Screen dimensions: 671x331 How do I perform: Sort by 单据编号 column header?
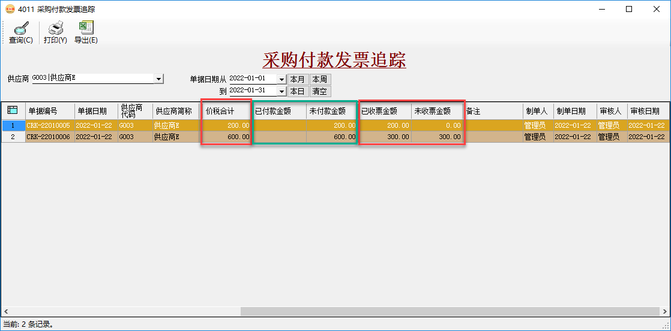tap(50, 111)
